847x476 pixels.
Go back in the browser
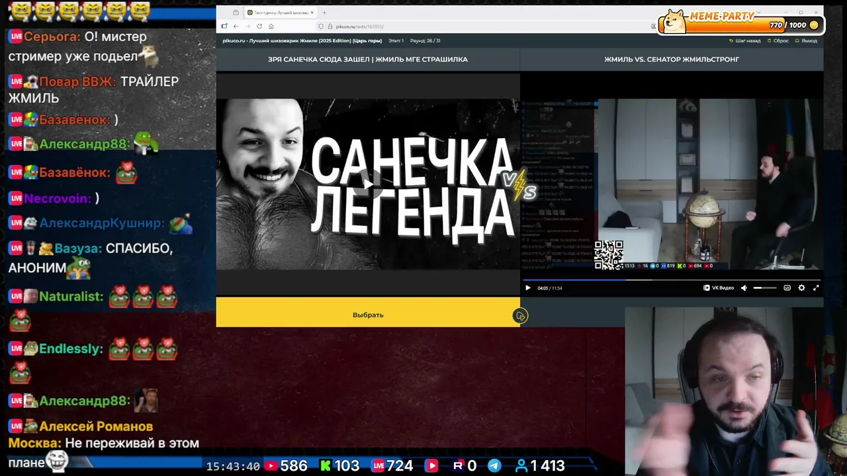point(236,26)
